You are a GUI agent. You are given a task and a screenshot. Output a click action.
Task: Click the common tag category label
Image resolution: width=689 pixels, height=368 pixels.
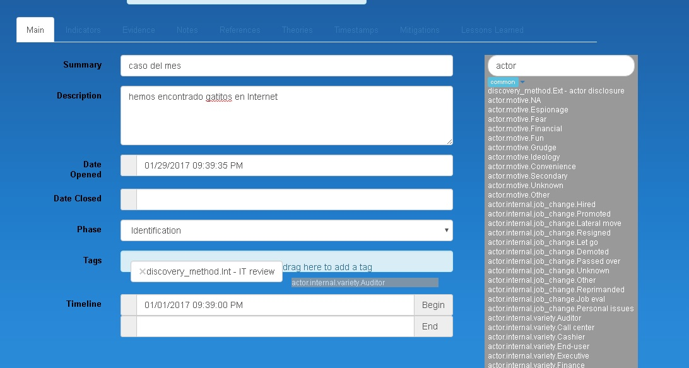pyautogui.click(x=503, y=82)
